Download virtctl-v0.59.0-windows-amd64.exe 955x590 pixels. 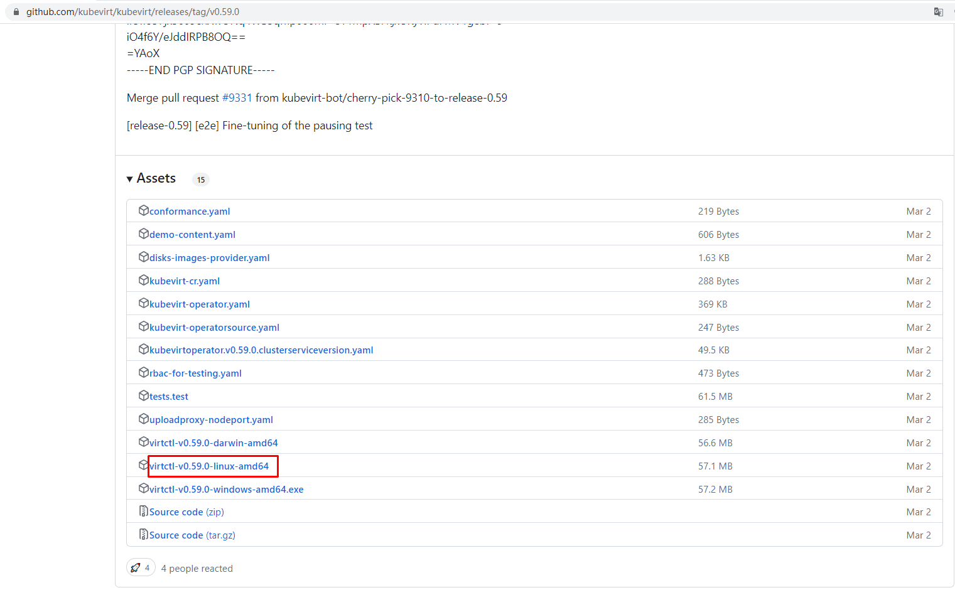227,490
